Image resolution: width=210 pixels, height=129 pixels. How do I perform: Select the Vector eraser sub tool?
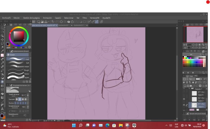[x=18, y=74]
